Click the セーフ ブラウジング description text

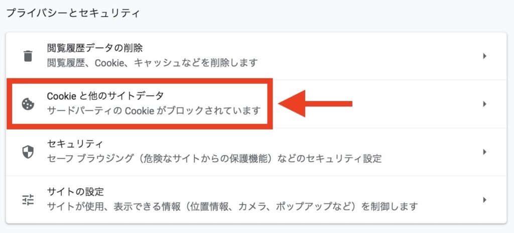coord(214,159)
